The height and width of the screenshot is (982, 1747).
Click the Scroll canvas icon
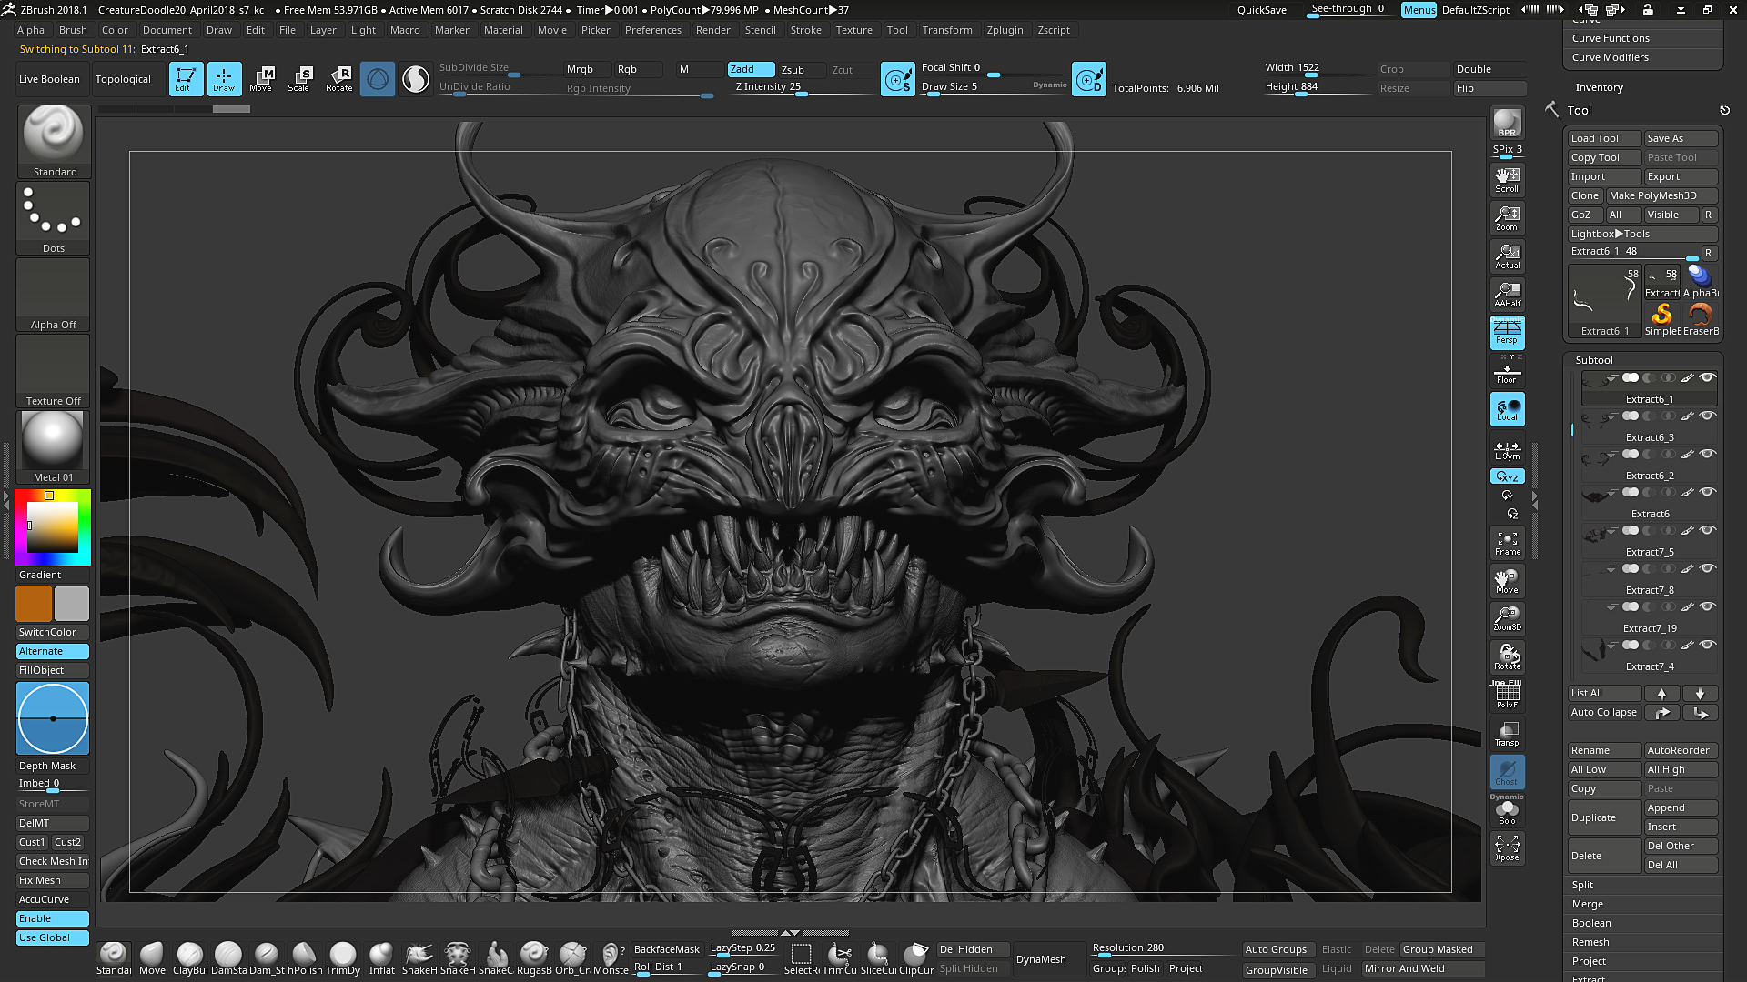1507,179
